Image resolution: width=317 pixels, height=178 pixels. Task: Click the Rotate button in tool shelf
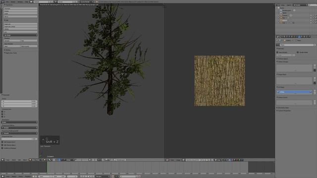(20, 11)
